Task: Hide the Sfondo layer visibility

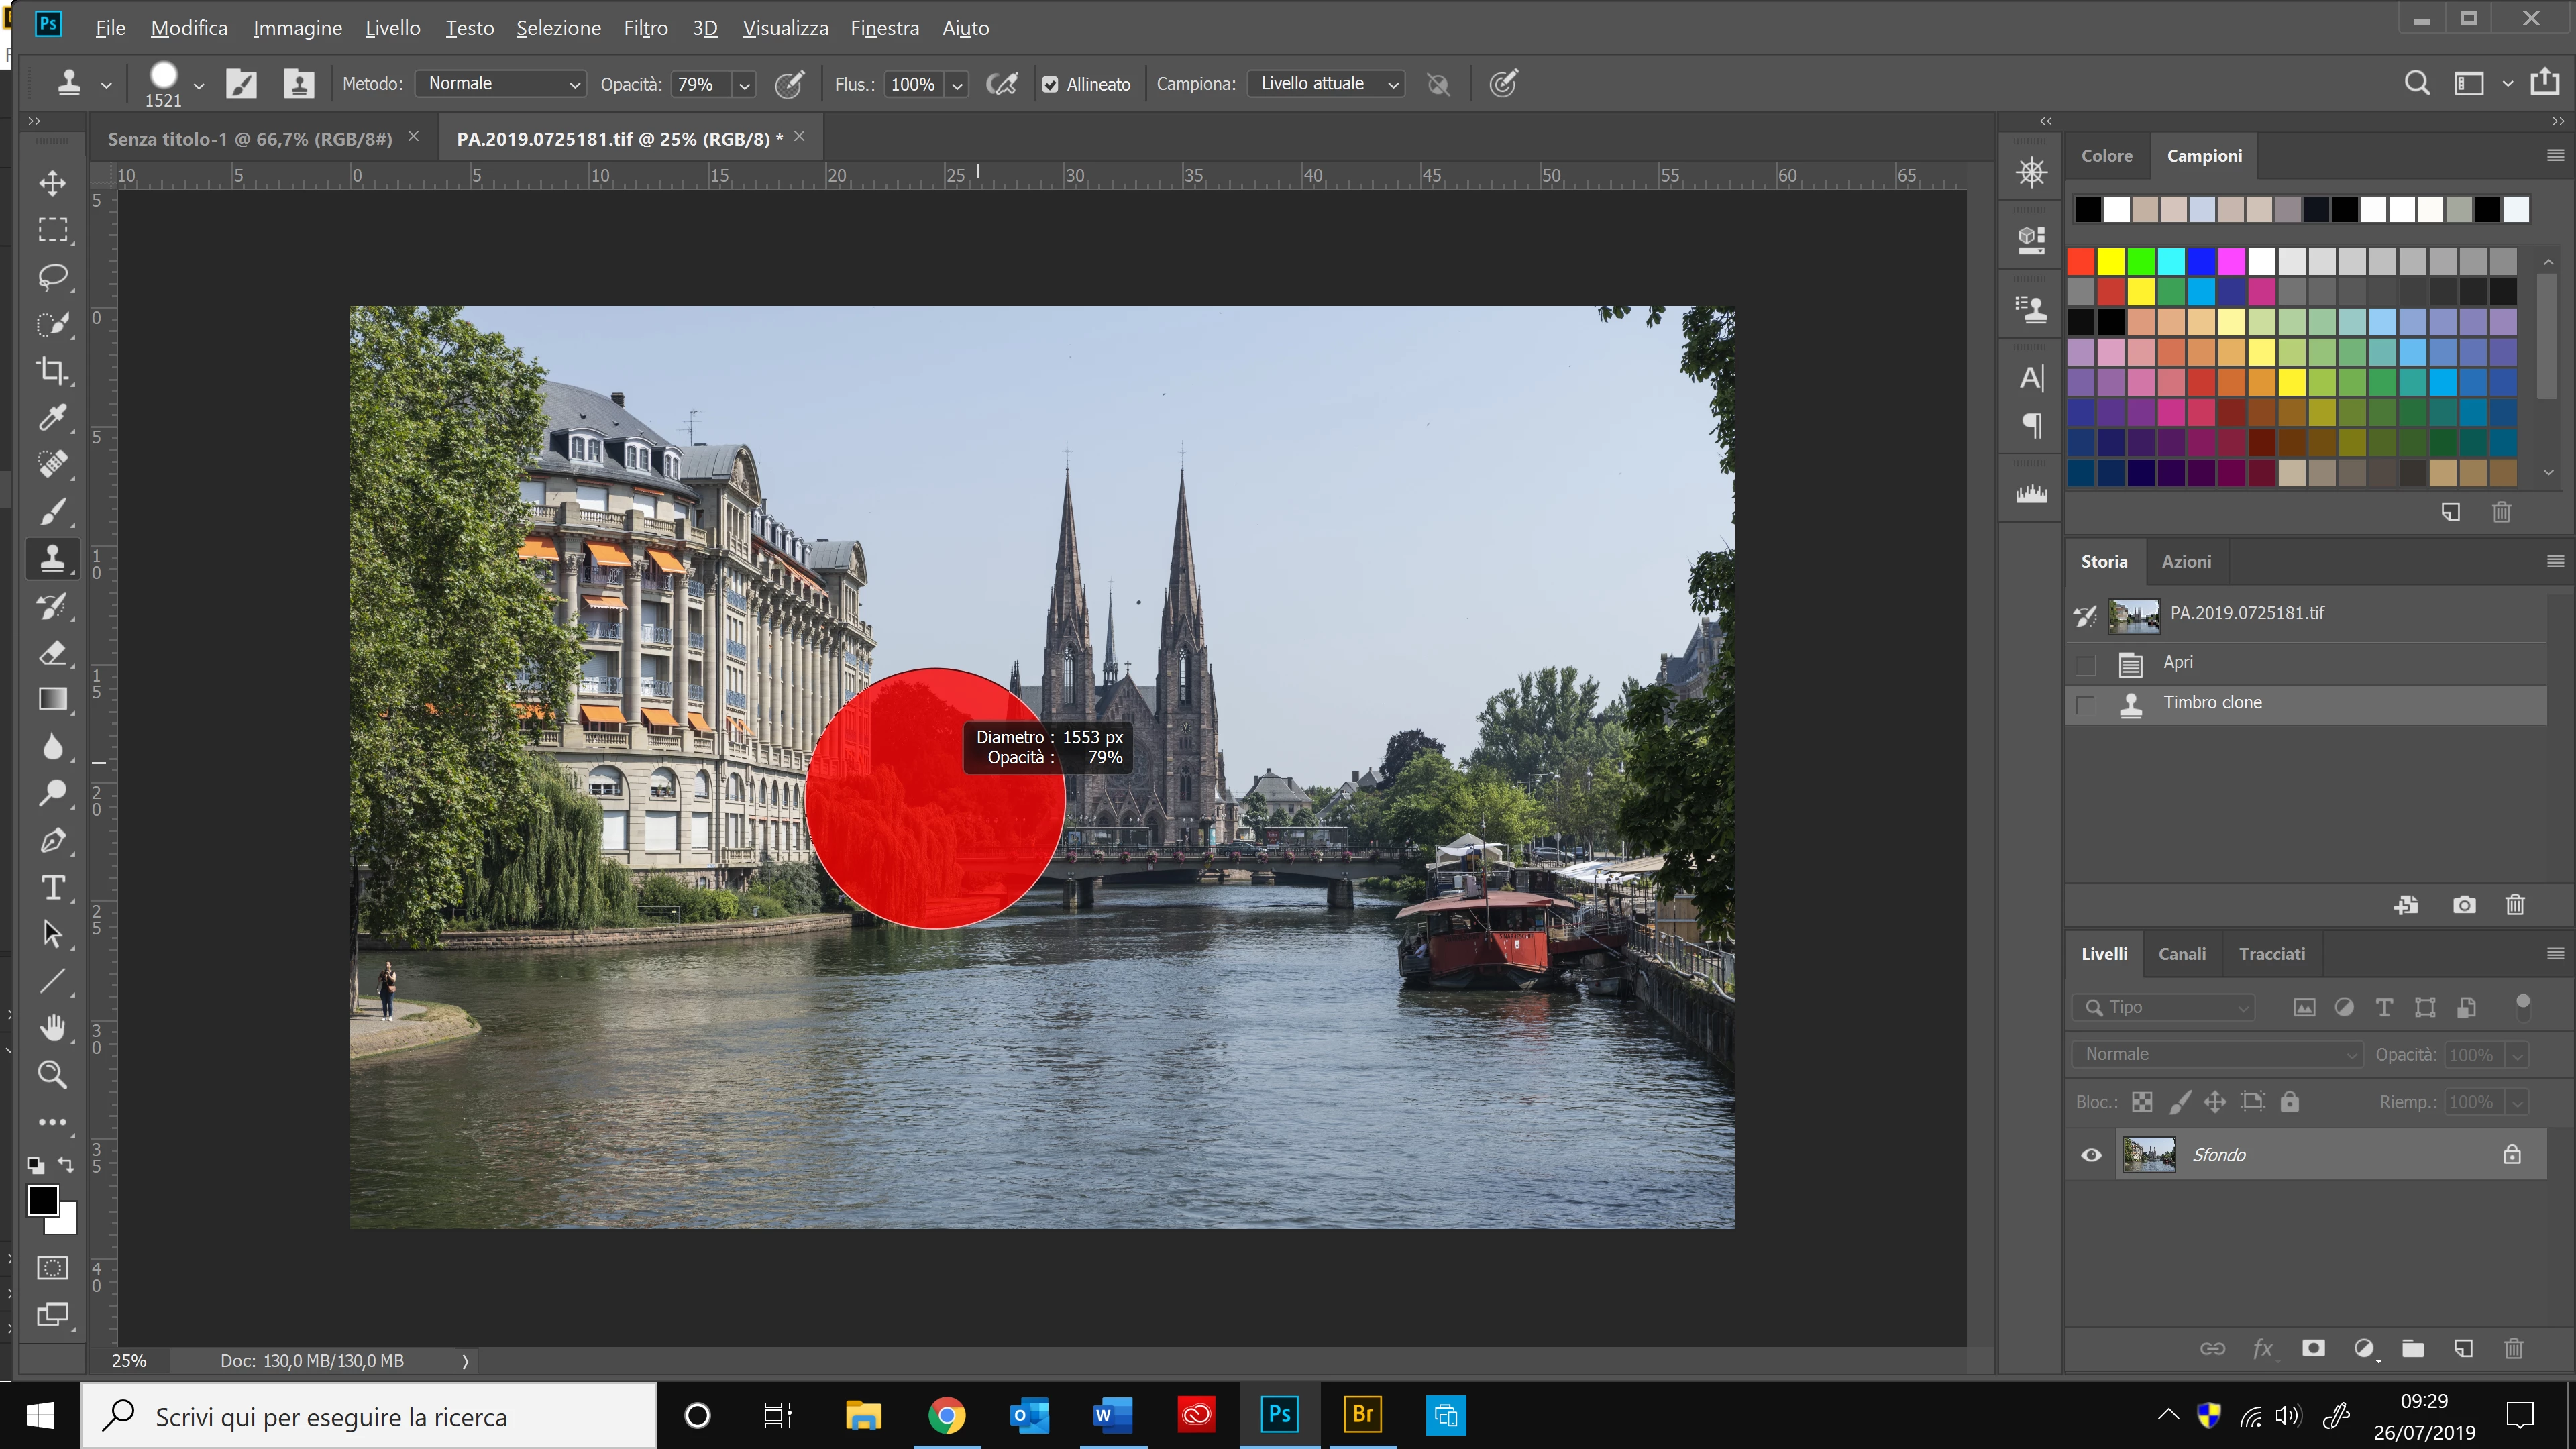Action: [x=2091, y=1155]
